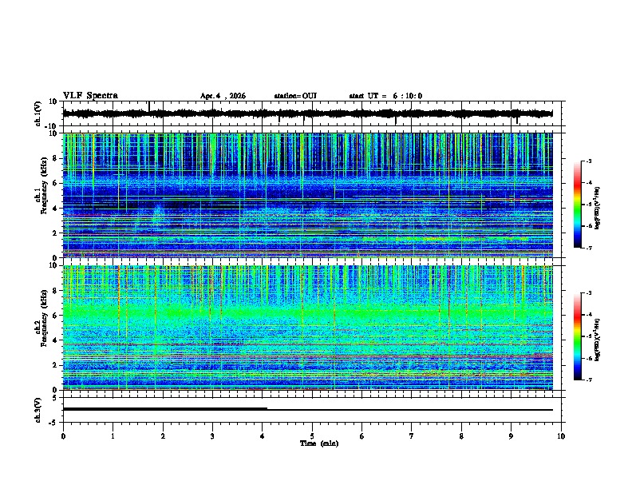Click the "start UT = 6:10:0" text
Viewport: 632px width, 489px height.
pyautogui.click(x=385, y=96)
